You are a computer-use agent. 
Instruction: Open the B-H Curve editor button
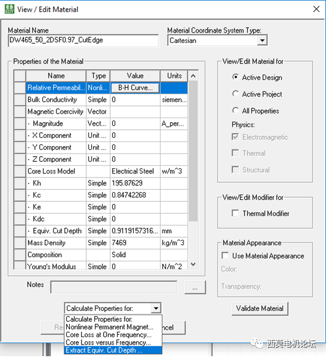pyautogui.click(x=135, y=88)
